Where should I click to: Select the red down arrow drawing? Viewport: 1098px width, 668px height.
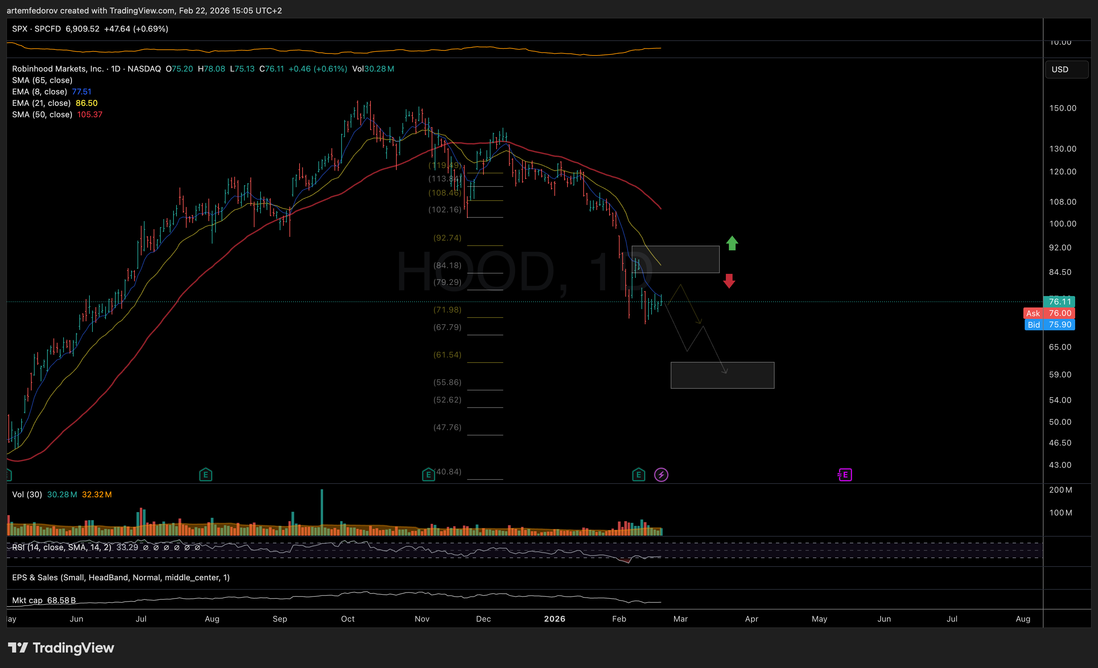tap(729, 281)
